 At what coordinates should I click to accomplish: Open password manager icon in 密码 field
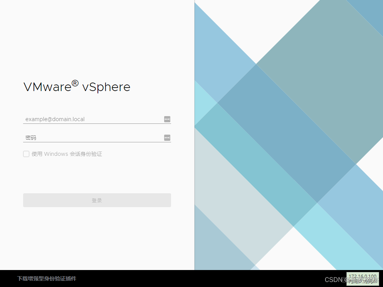pyautogui.click(x=167, y=138)
